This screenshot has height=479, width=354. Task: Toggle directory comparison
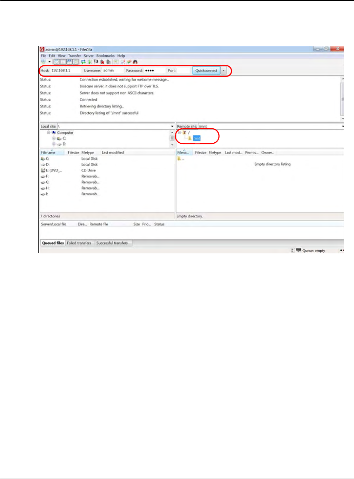(x=122, y=62)
